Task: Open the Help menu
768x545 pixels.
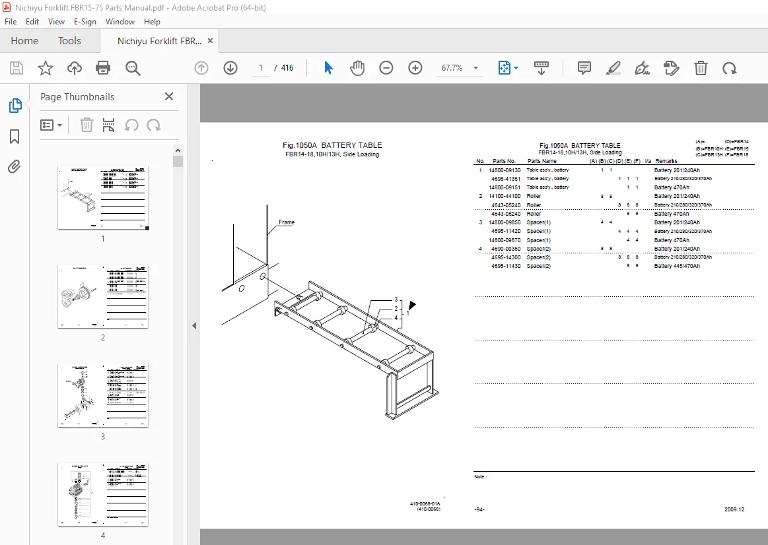Action: (x=152, y=22)
